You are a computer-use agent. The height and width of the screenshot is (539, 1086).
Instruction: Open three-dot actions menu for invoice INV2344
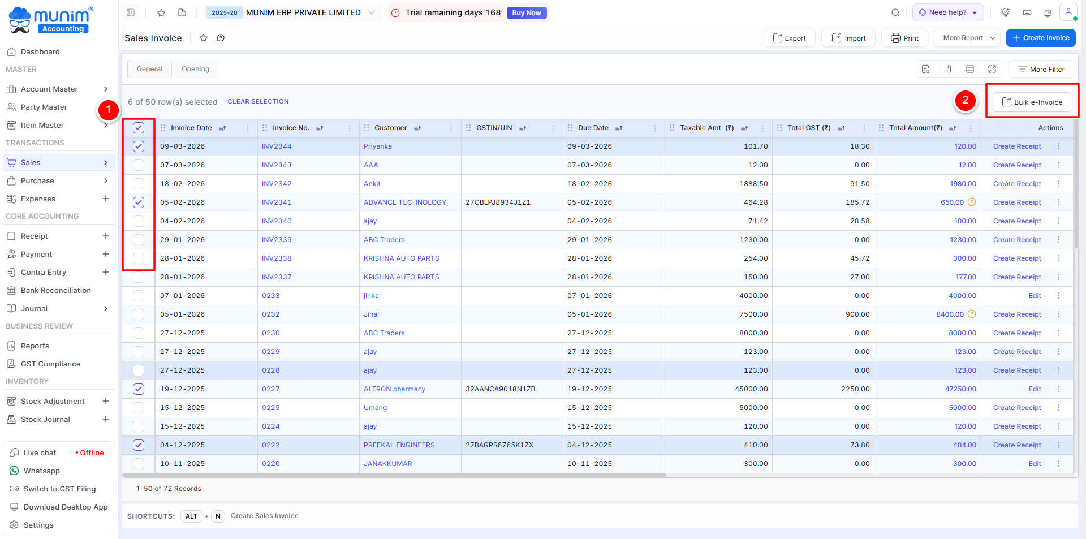[1059, 146]
